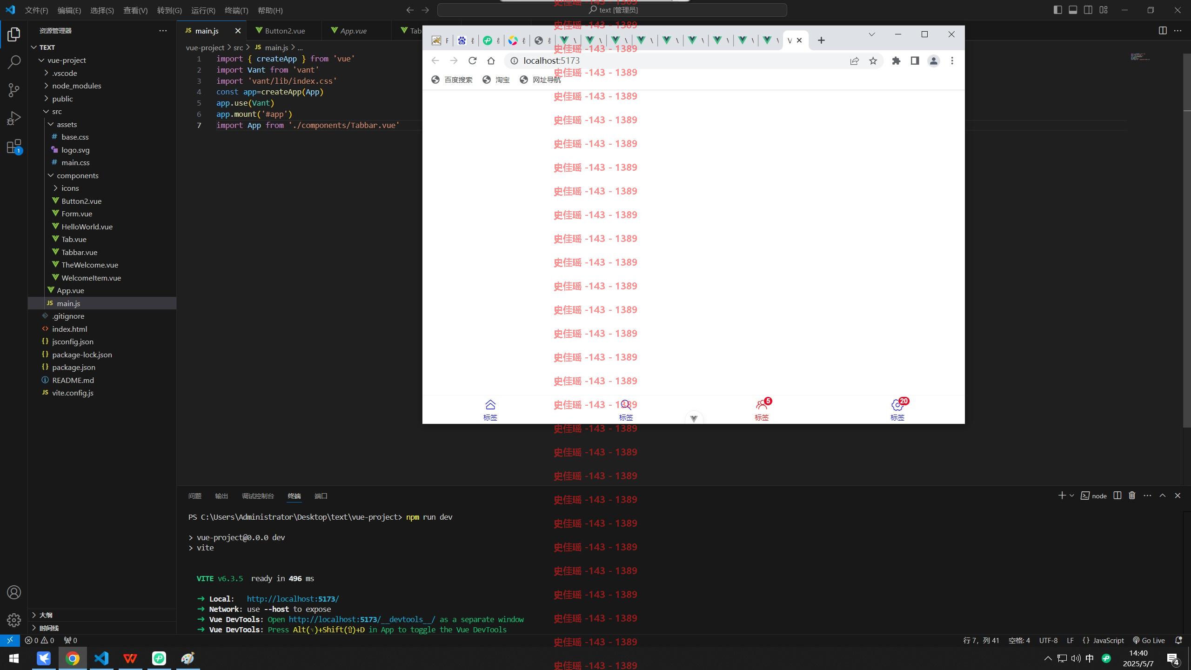This screenshot has width=1191, height=670.
Task: Open Run and Debug view
Action: (x=14, y=118)
